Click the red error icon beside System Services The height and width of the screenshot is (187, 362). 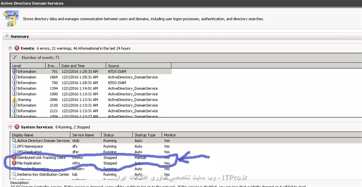click(x=17, y=127)
